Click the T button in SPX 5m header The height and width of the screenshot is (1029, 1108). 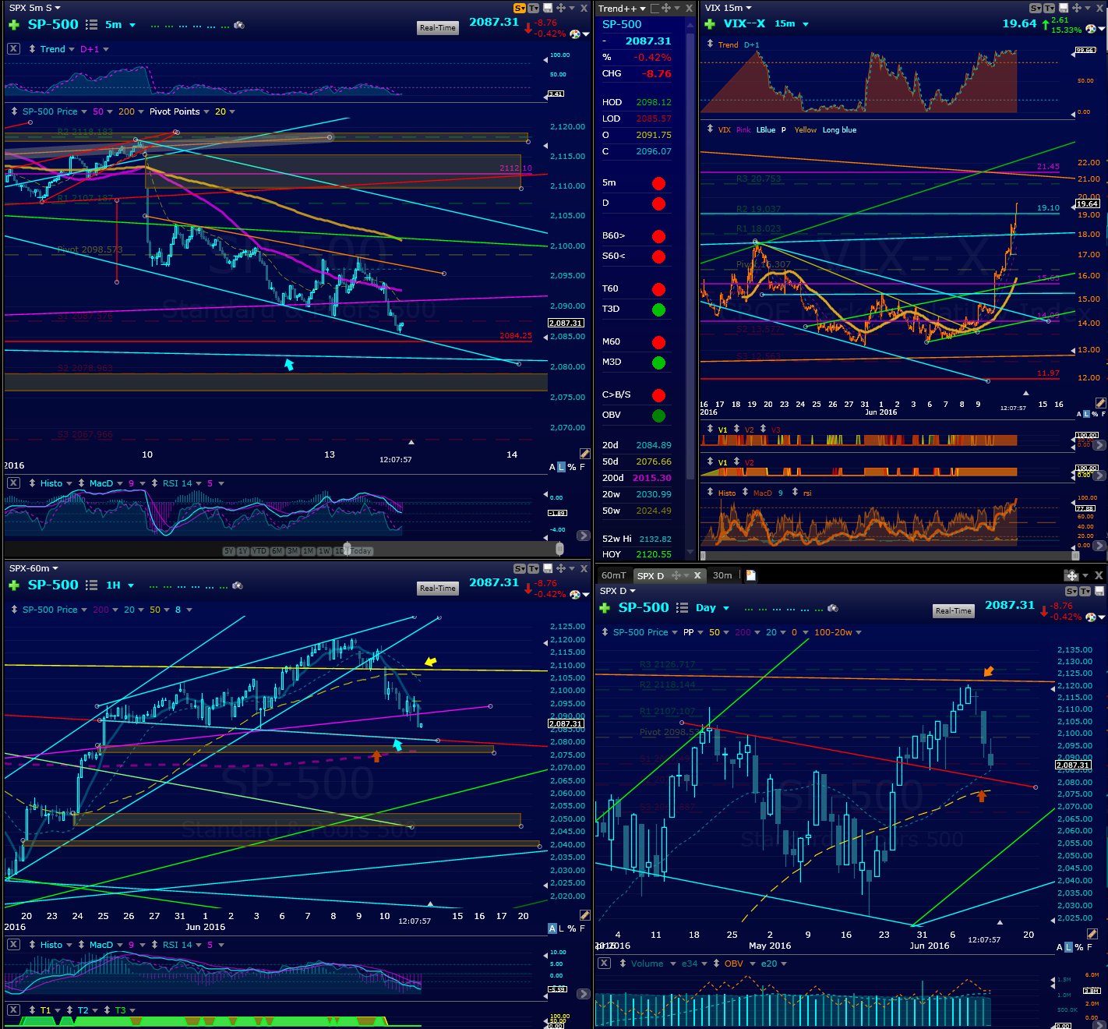click(x=534, y=8)
